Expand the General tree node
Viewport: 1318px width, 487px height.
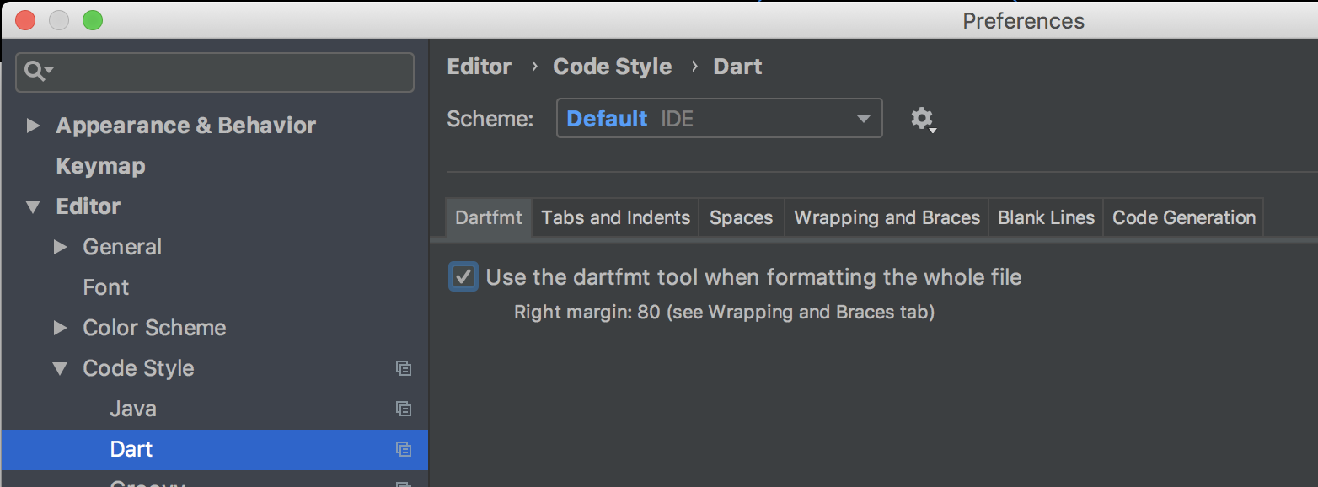(59, 246)
